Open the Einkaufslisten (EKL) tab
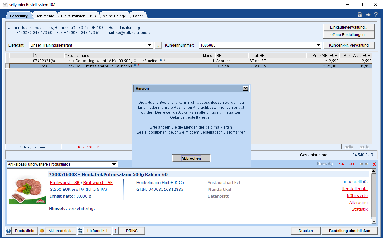Screen dimensions: 383x238 pos(78,16)
